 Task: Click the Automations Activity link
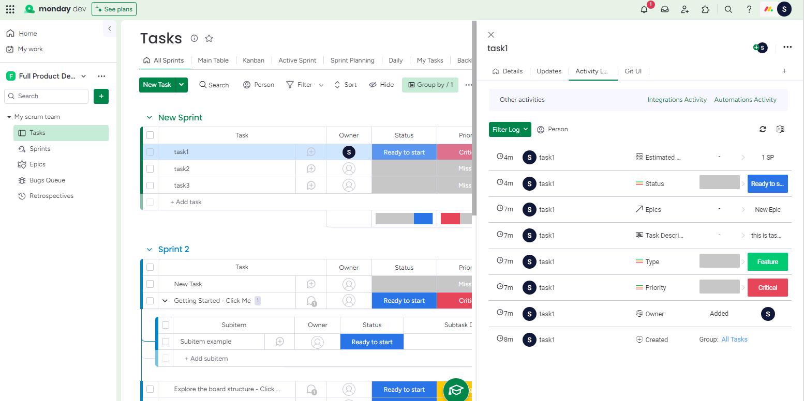745,100
